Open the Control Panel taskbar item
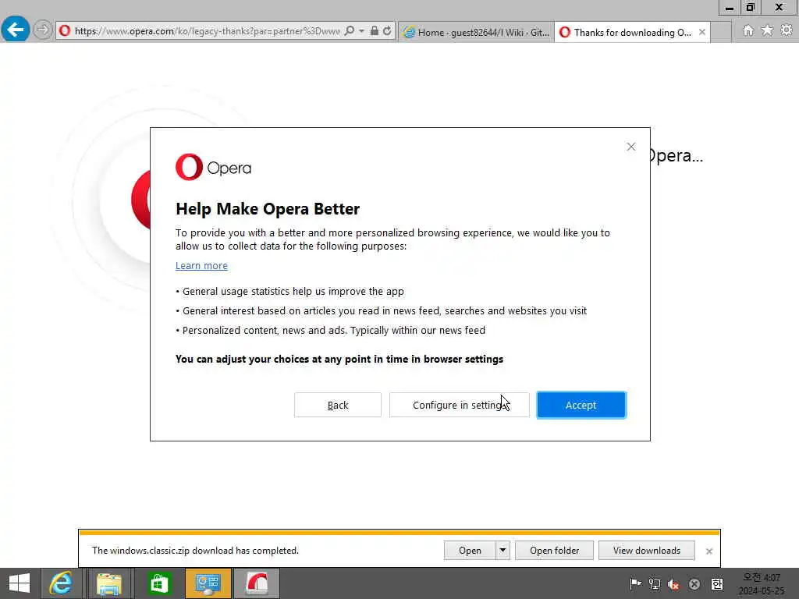Viewport: 799px width, 599px height. 208,583
